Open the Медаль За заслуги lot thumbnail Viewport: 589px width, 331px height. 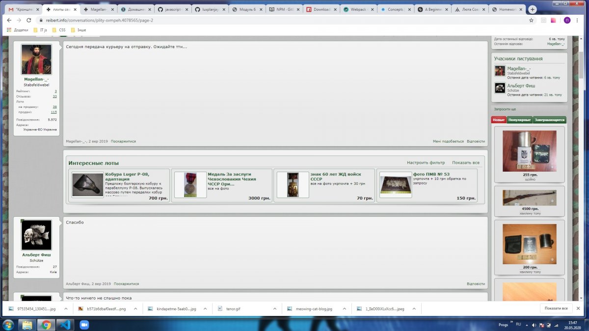tap(190, 185)
